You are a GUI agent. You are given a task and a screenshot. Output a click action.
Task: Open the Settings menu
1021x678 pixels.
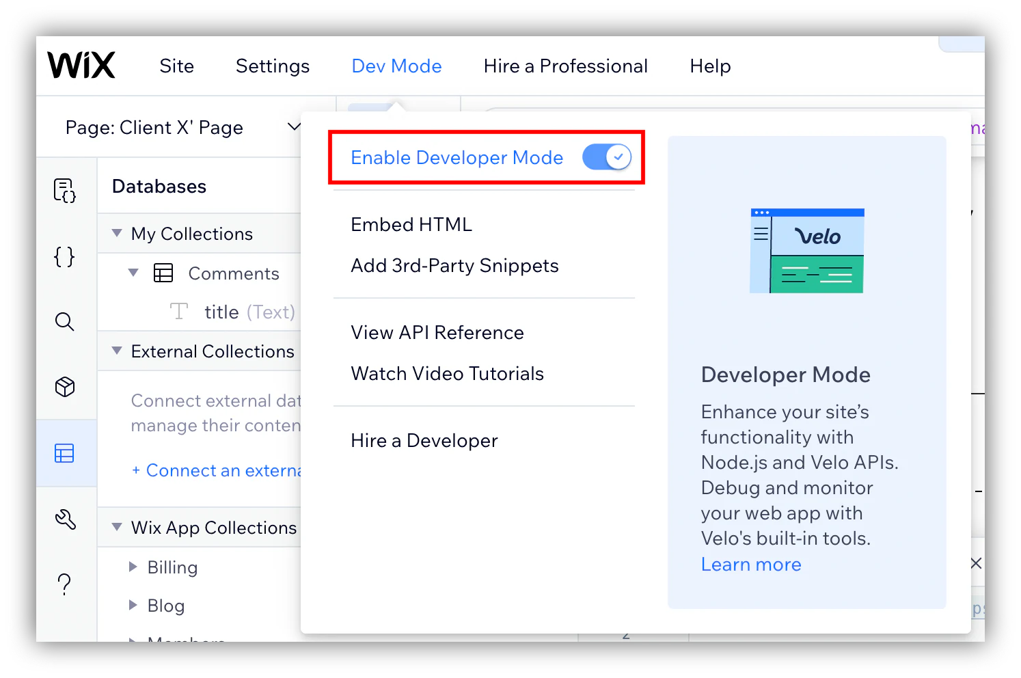pyautogui.click(x=273, y=66)
